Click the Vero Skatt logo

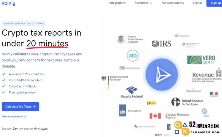click(x=201, y=60)
